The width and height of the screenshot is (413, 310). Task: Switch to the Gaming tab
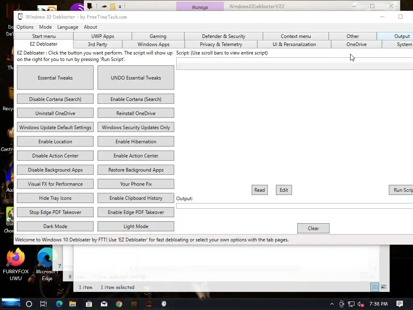158,36
